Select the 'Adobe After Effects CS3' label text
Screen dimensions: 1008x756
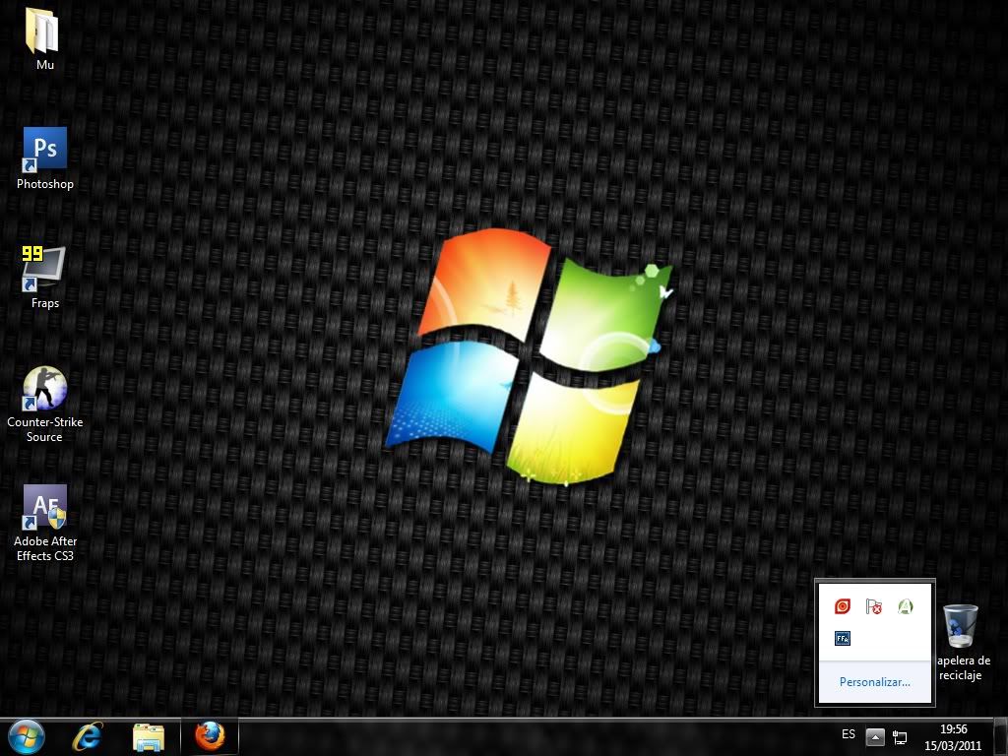(45, 548)
